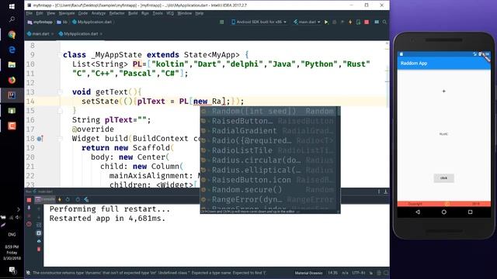
Task: Toggle soft wrap icon in the console gutter
Action: tap(39, 225)
